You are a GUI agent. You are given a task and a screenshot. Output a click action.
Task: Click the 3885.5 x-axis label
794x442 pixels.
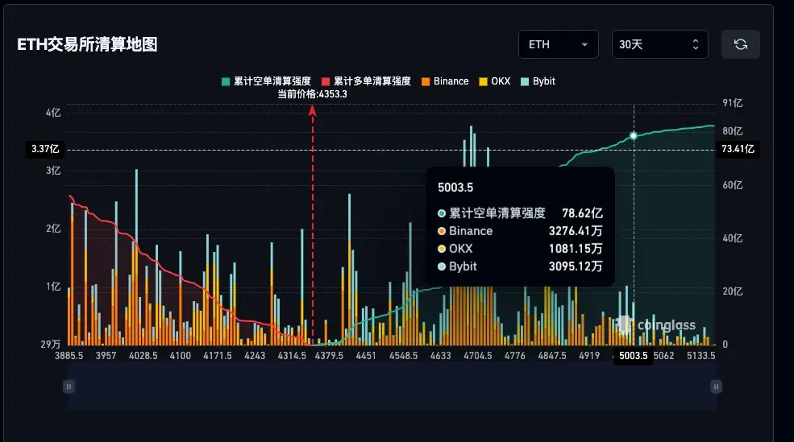(69, 356)
